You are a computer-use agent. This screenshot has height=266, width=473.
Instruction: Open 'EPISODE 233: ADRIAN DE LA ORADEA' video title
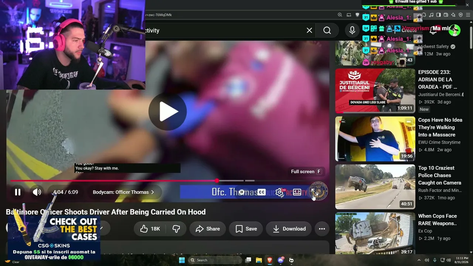[438, 79]
